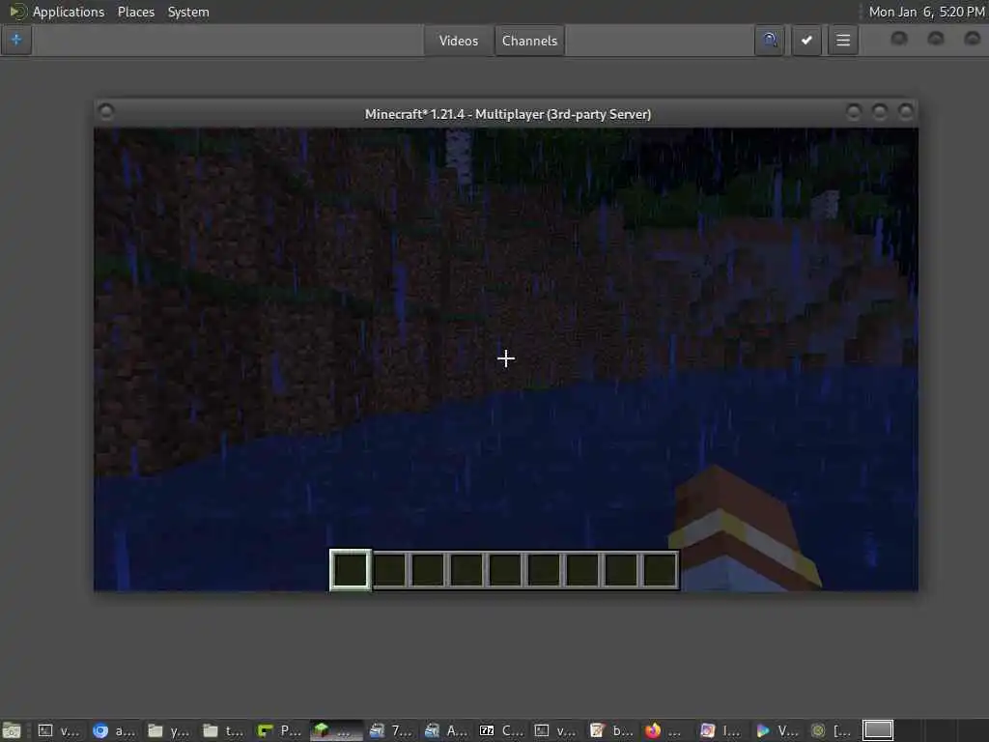
Task: Click the clock showing Mon Jan 6
Action: coord(926,12)
